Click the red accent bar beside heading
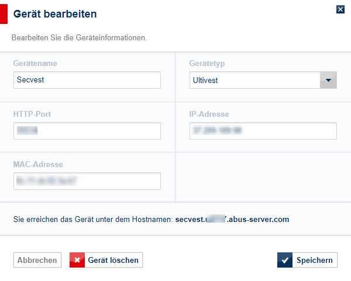This screenshot has height=281, width=351. coord(4,13)
